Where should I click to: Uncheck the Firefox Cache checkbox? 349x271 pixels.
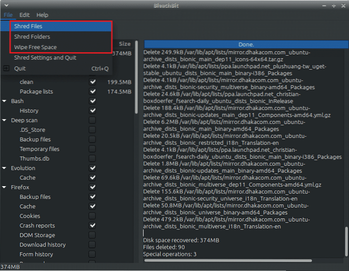(92, 206)
